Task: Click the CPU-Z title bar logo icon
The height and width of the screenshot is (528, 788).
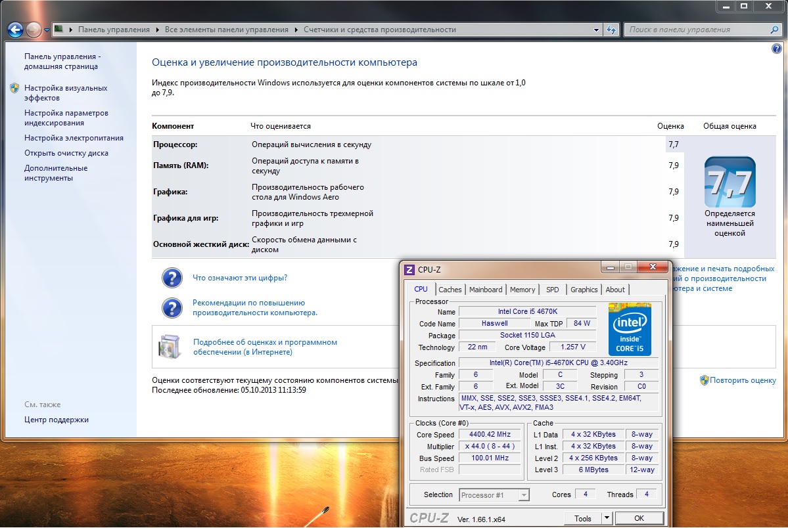Action: pyautogui.click(x=409, y=270)
